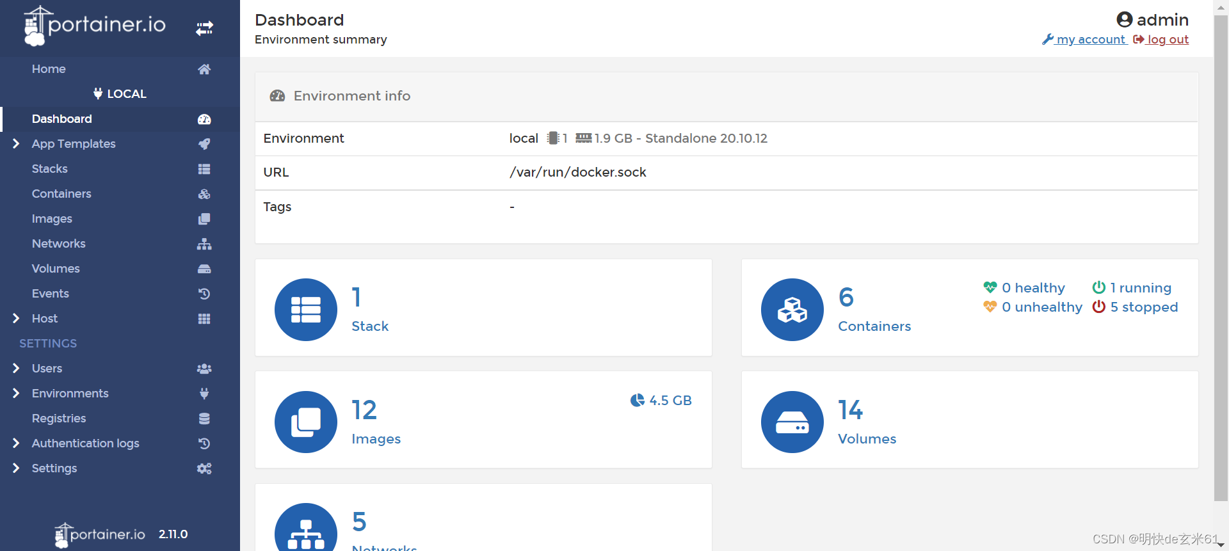Click the /var/run/docker.sock URL value
Image resolution: width=1229 pixels, height=551 pixels.
(x=578, y=172)
